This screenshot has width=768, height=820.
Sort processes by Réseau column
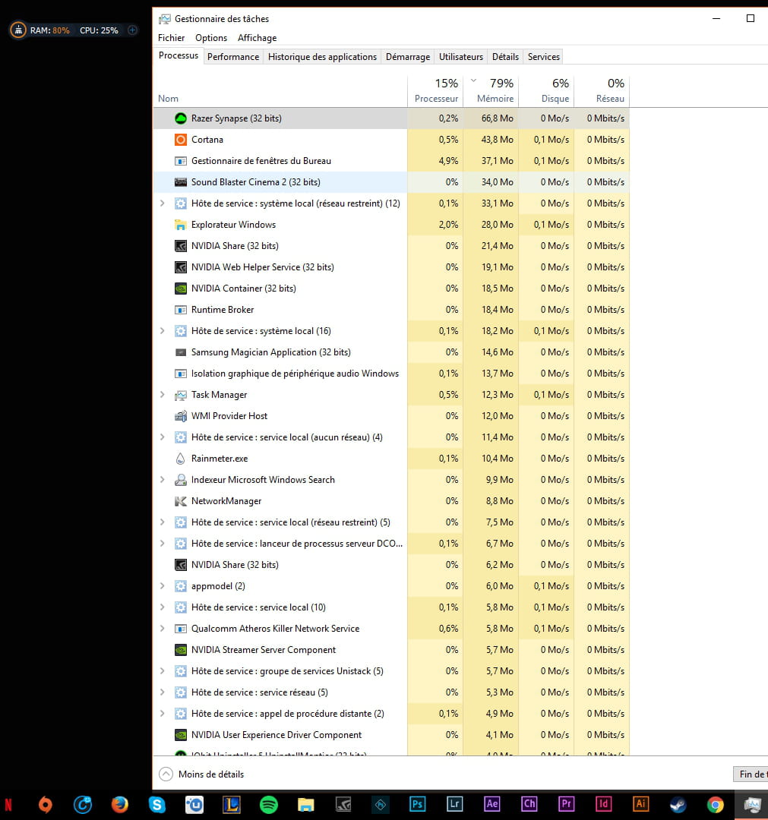[602, 91]
